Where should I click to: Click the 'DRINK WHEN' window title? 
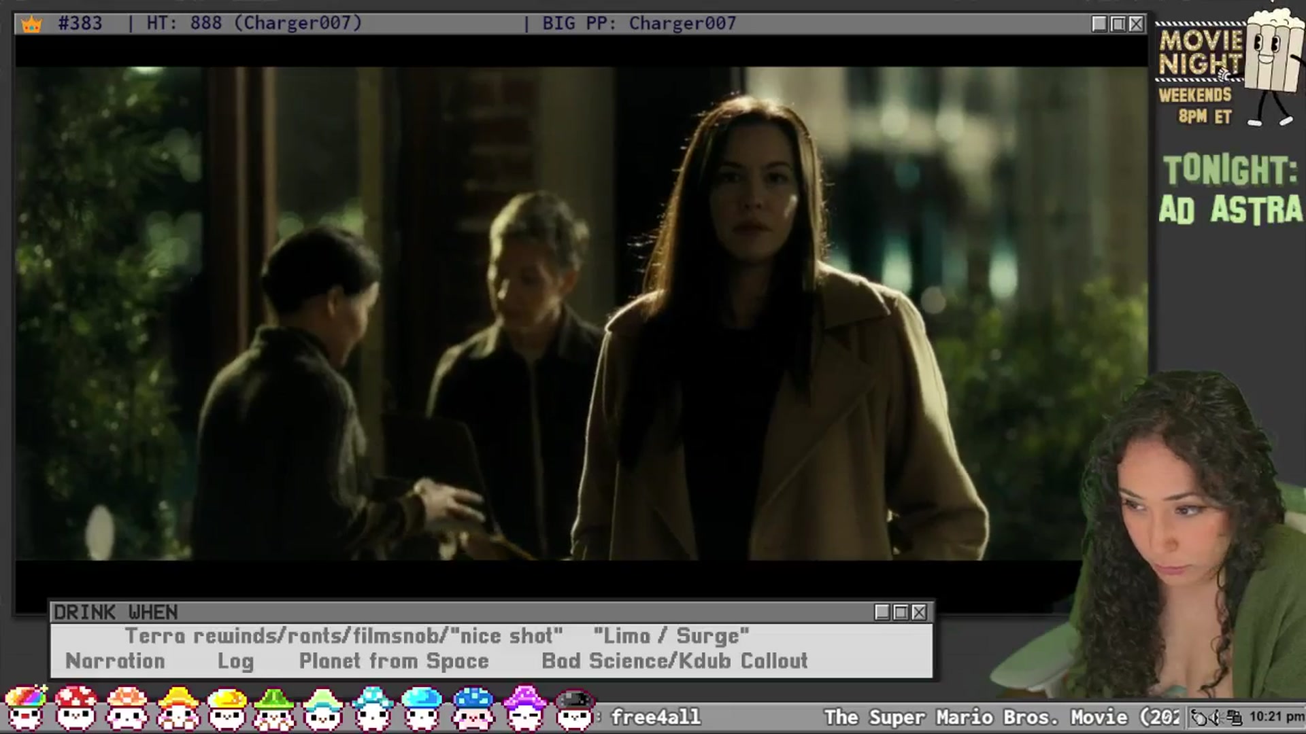pyautogui.click(x=116, y=612)
